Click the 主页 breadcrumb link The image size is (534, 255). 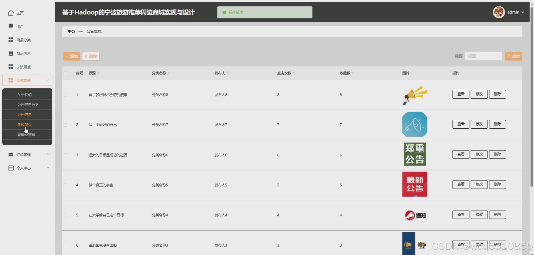coord(71,31)
